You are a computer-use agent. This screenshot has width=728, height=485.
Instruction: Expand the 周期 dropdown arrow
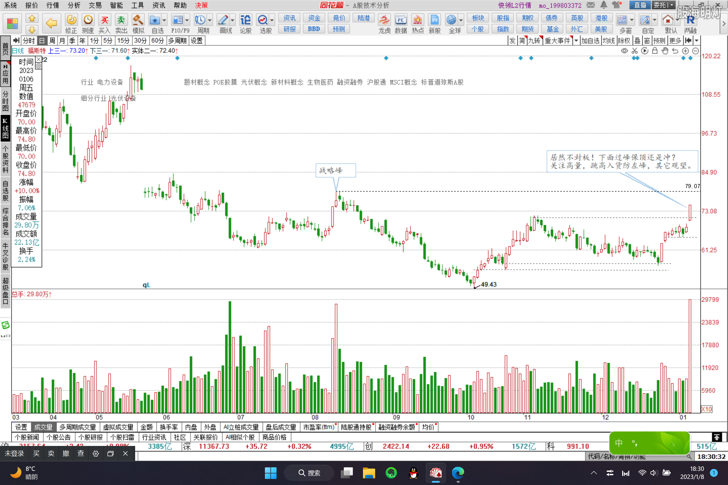tap(210, 20)
